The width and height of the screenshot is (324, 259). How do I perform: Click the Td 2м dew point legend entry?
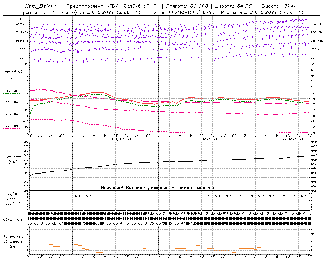(12, 91)
